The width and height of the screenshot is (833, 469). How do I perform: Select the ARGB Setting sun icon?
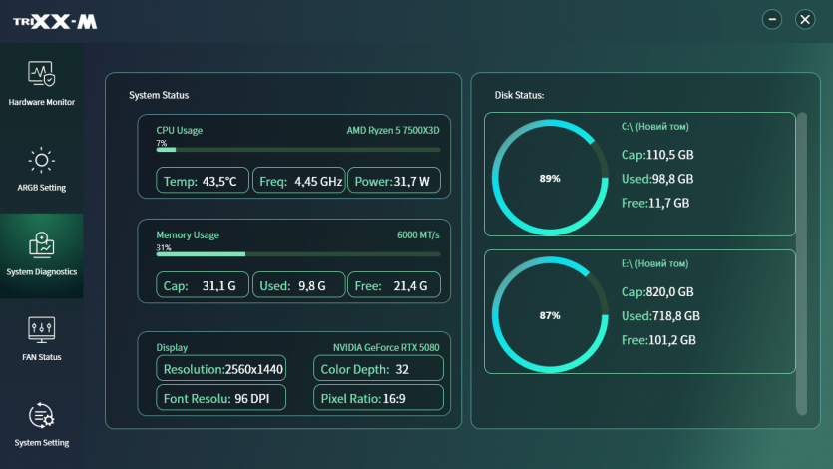point(41,160)
